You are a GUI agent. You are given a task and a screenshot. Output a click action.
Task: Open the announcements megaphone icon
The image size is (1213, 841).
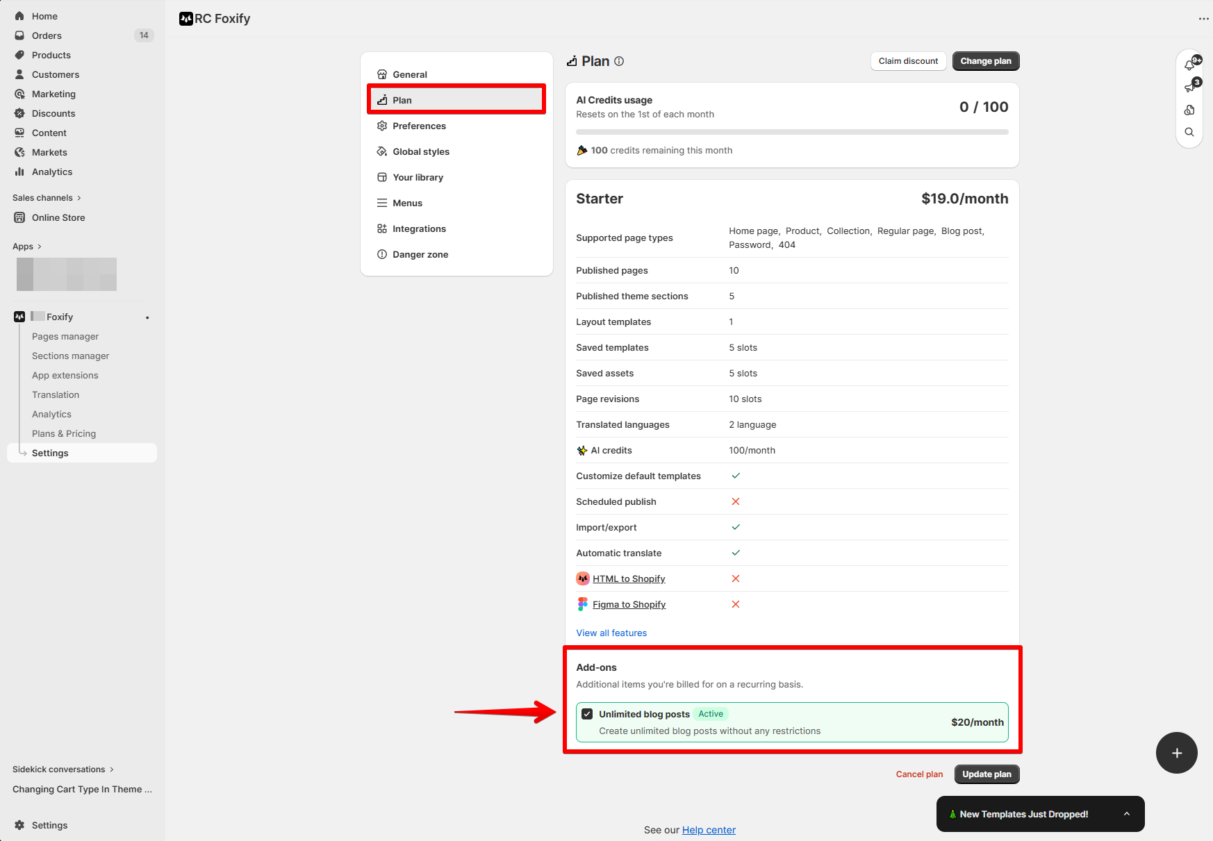point(1189,88)
